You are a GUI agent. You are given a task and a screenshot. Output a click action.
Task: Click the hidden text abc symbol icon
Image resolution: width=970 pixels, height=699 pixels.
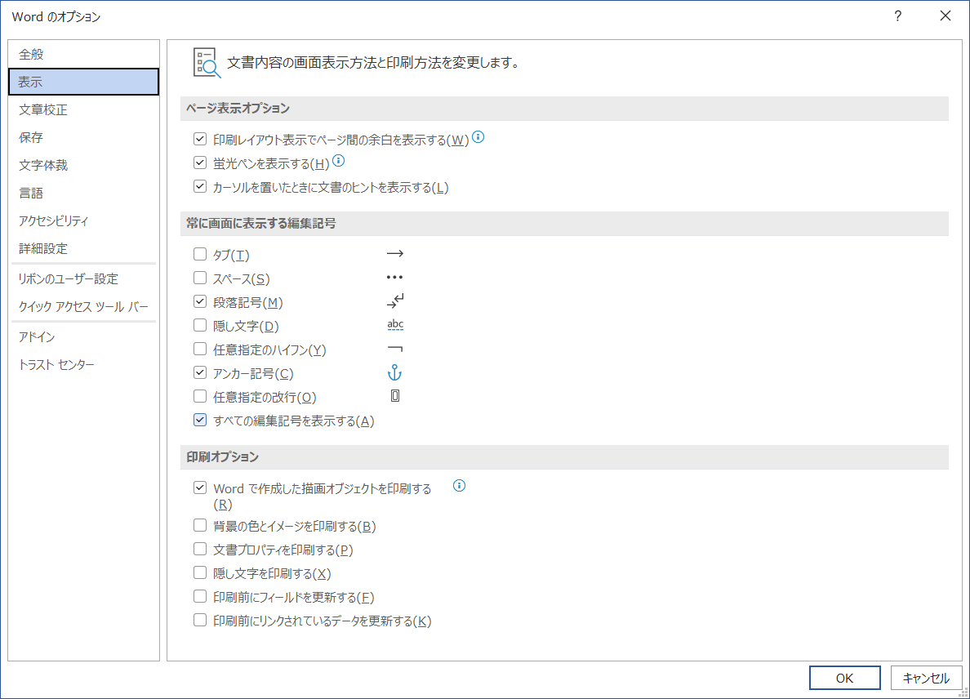(395, 325)
